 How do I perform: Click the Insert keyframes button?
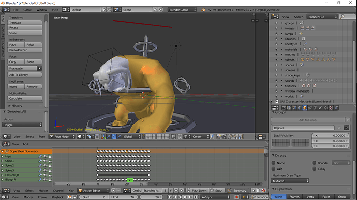tap(16, 87)
